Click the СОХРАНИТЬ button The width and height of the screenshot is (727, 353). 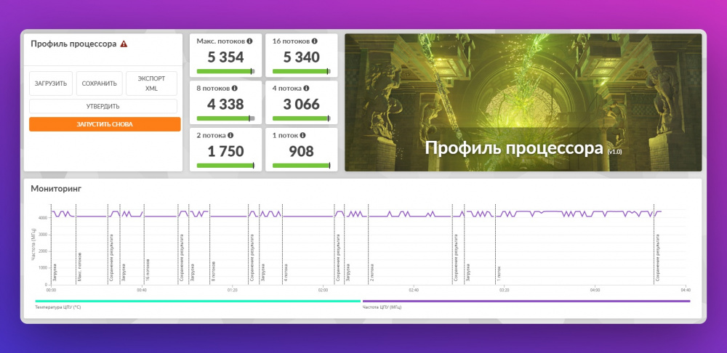99,84
